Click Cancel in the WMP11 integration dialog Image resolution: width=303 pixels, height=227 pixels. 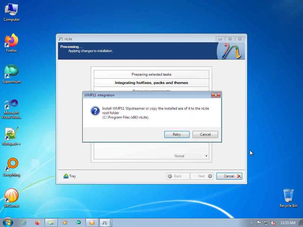click(205, 134)
